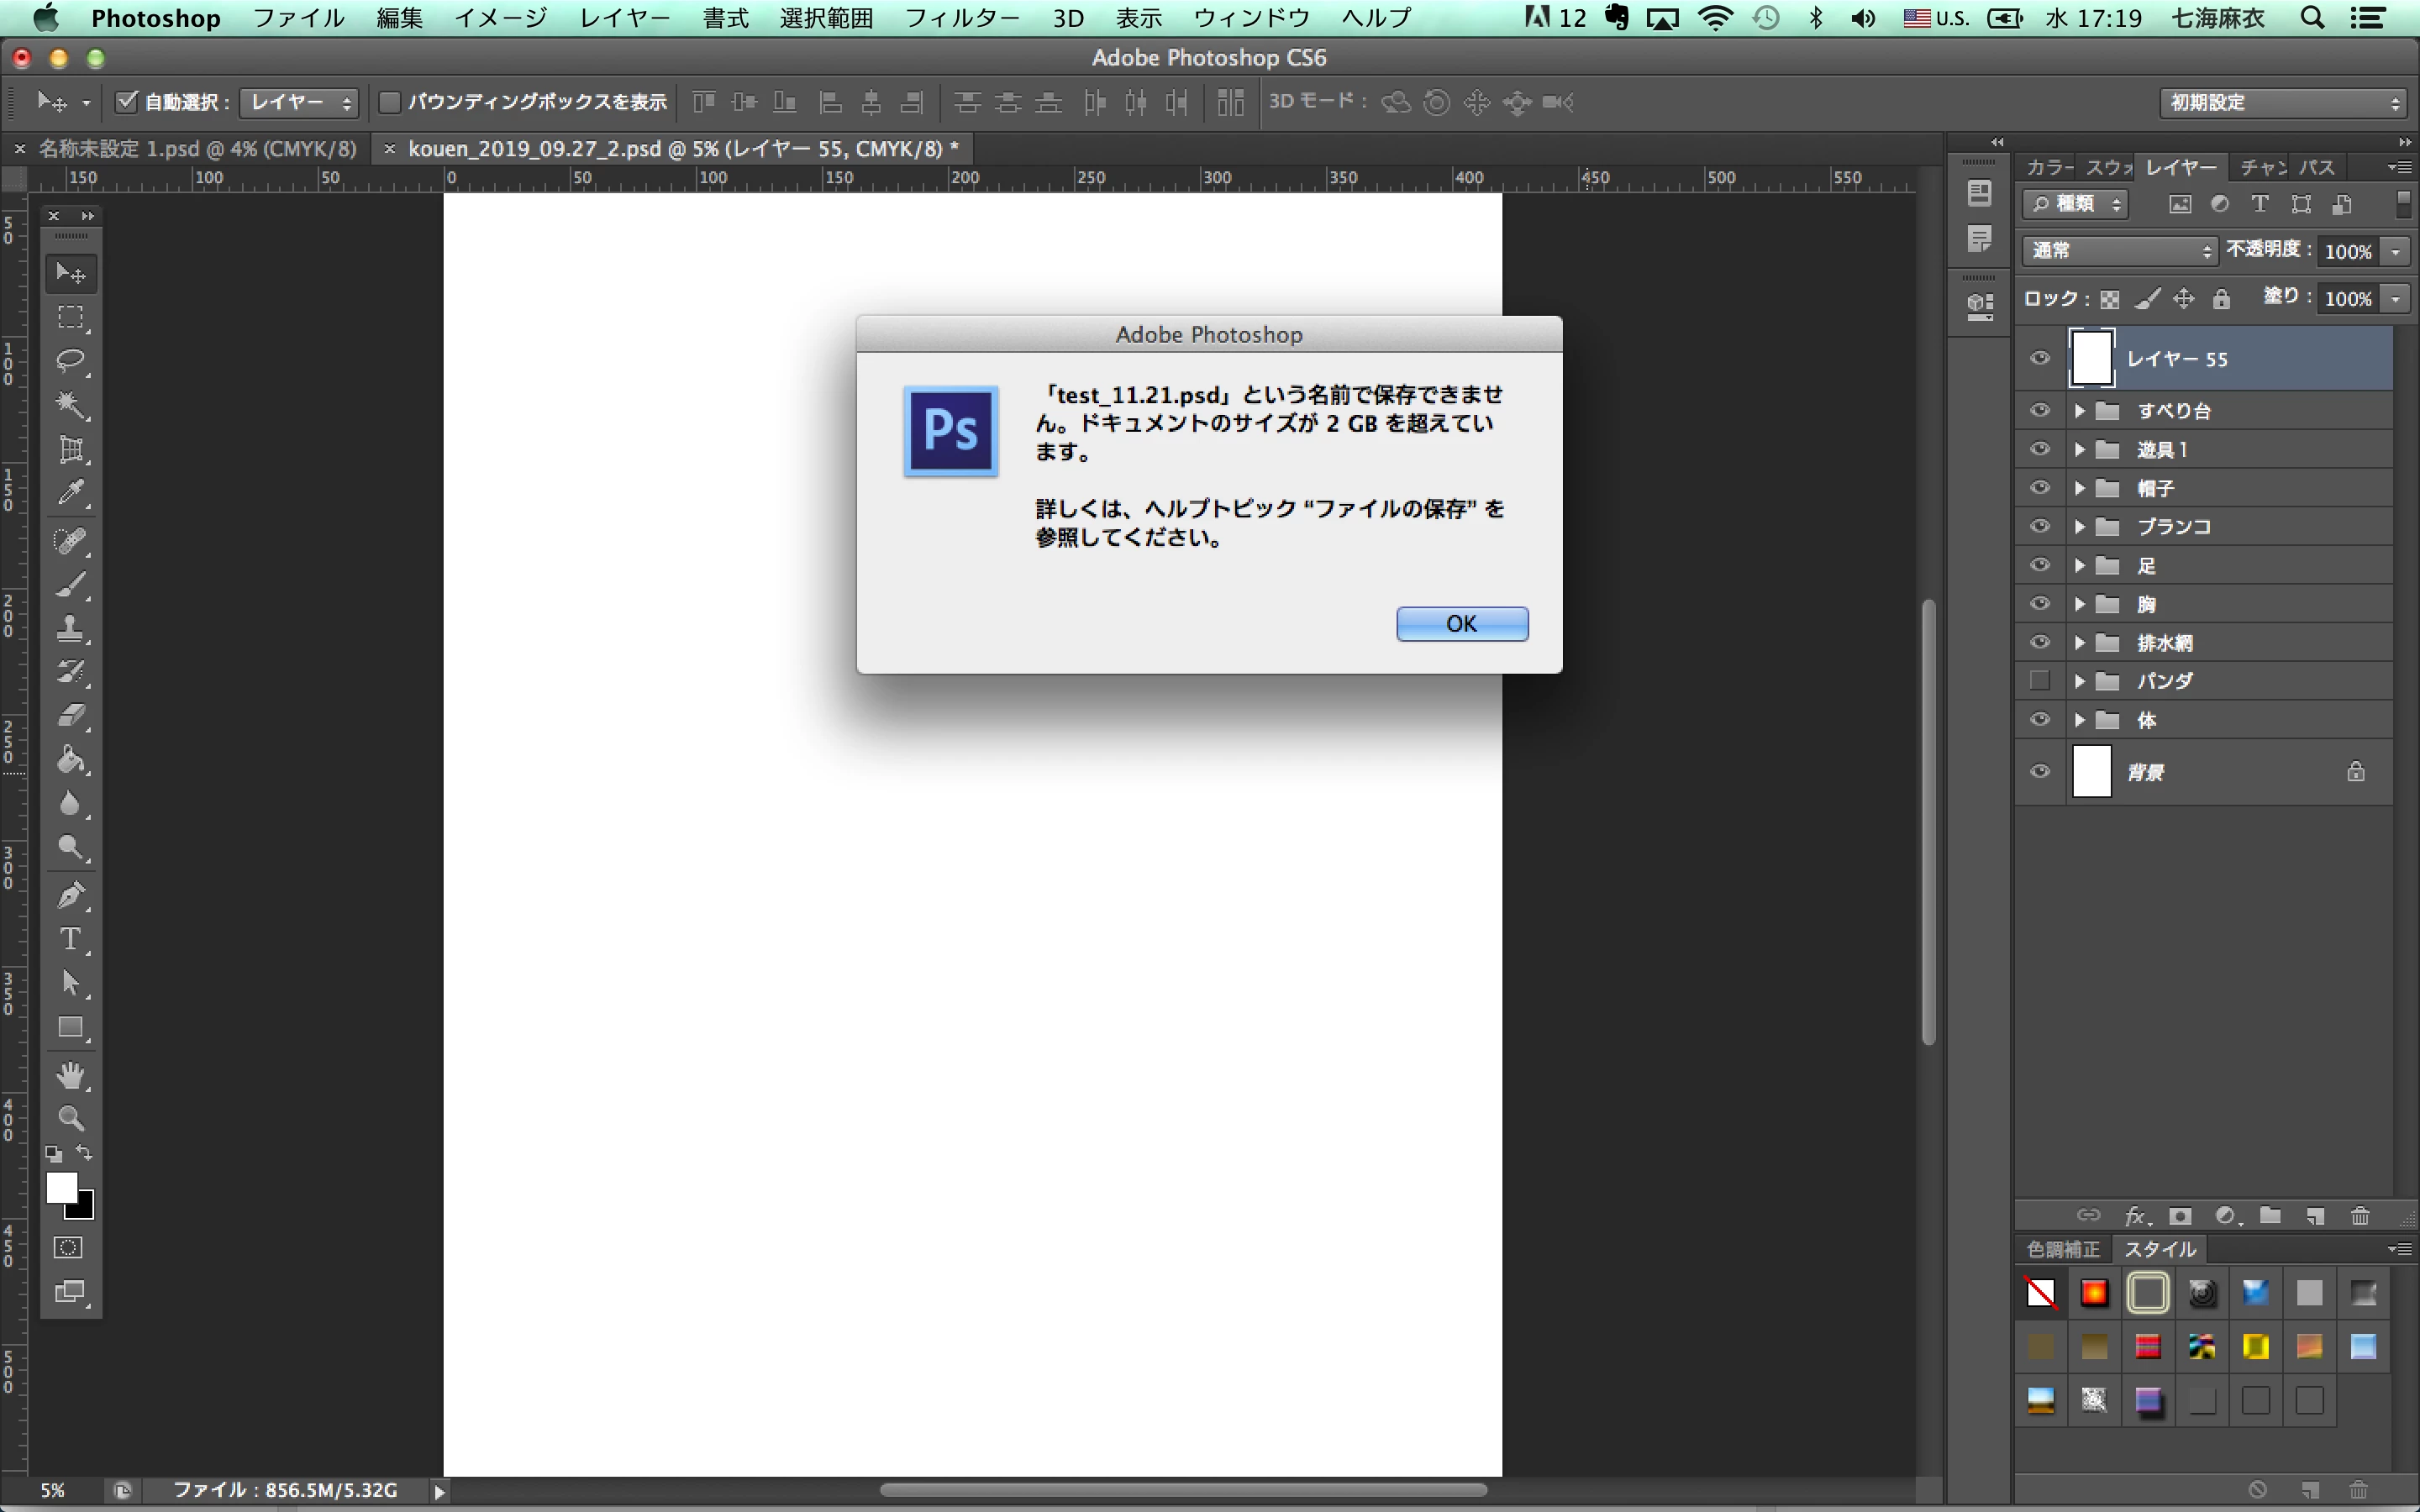The image size is (2420, 1512).
Task: Expand the 足 layer group
Action: (2080, 566)
